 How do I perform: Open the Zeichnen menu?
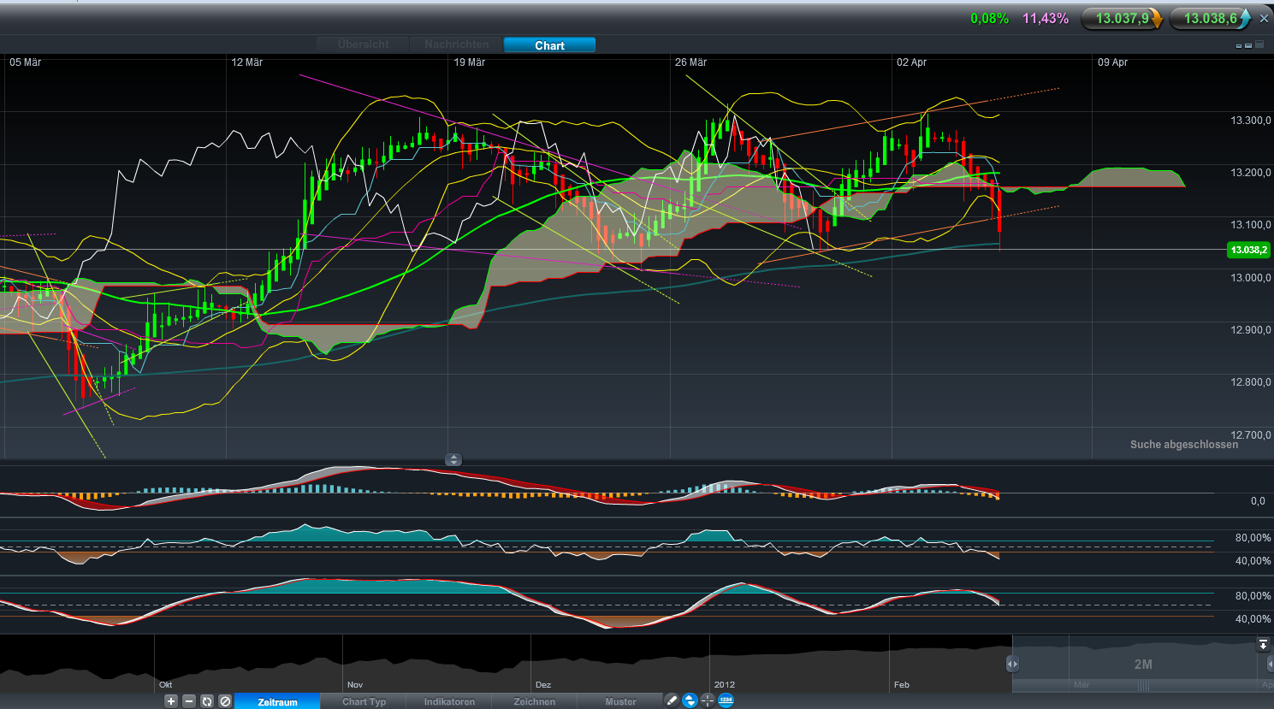[x=534, y=701]
